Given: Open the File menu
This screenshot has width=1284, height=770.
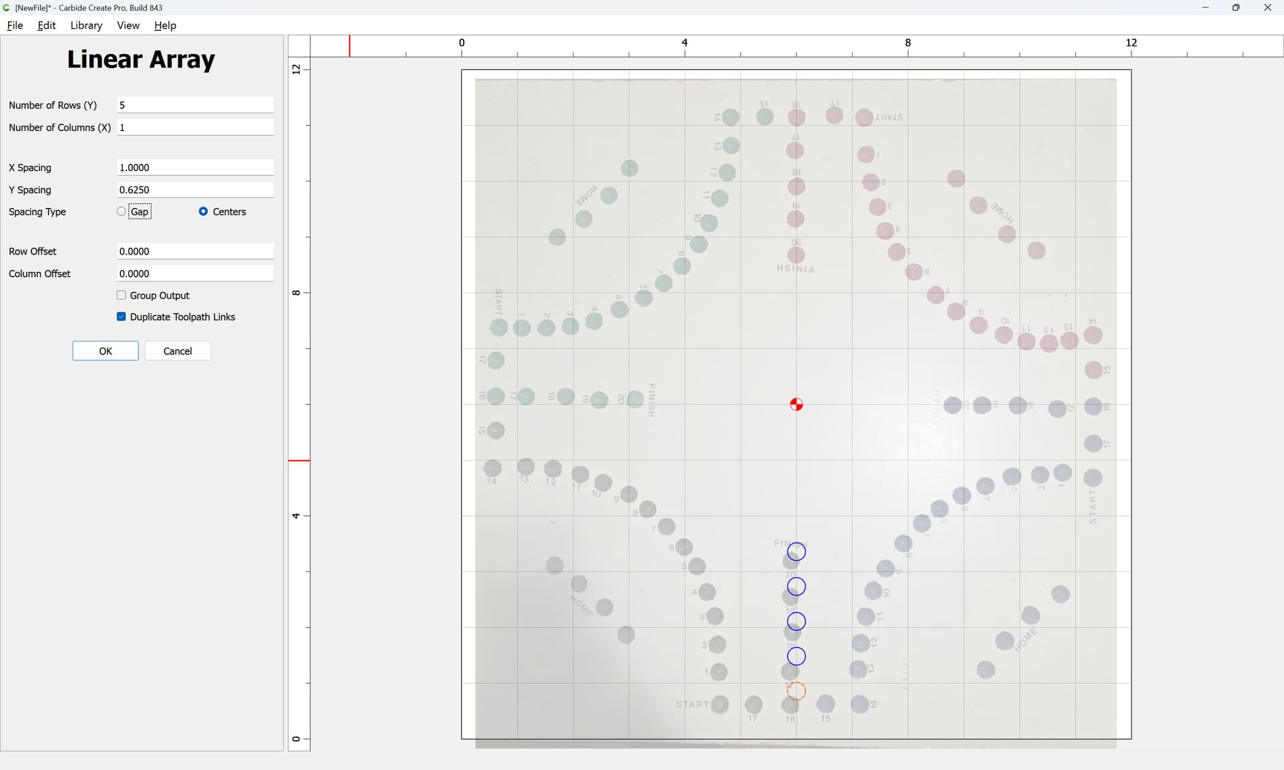Looking at the screenshot, I should [x=15, y=25].
